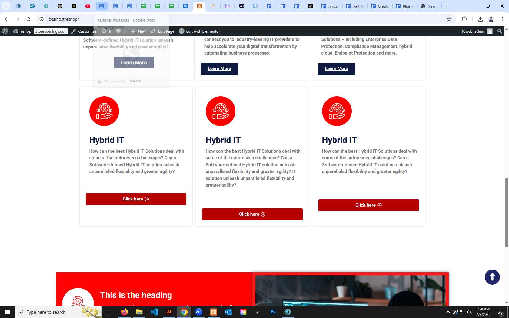
Task: Open Photoshop from the taskbar
Action: click(x=273, y=312)
